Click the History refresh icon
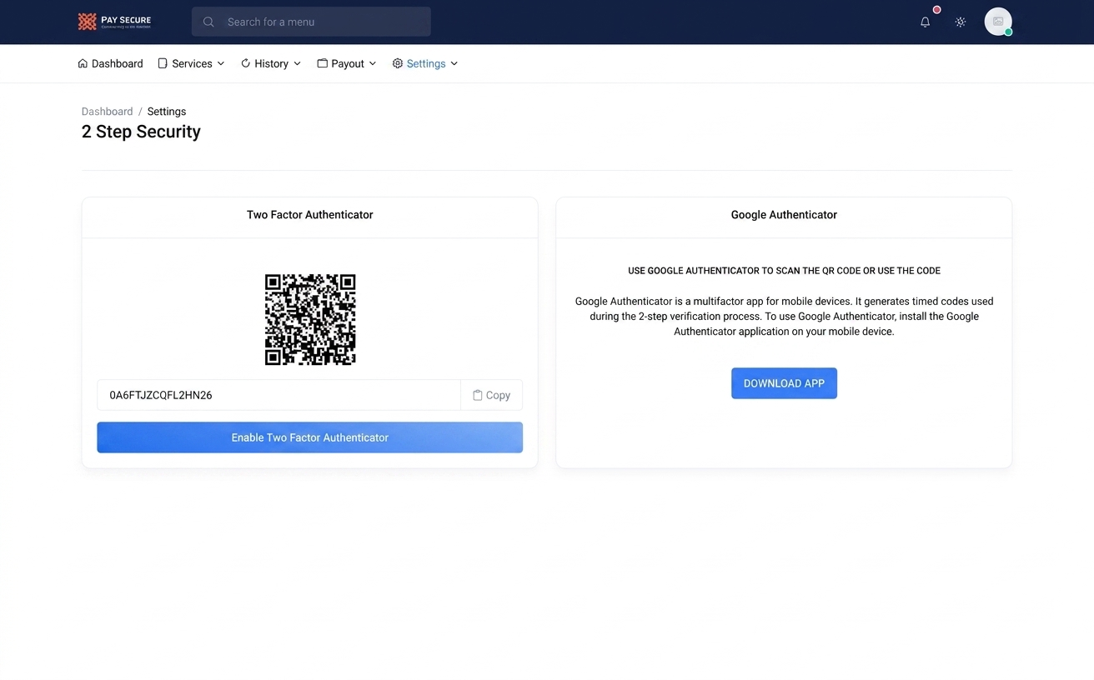This screenshot has width=1094, height=680. (245, 63)
